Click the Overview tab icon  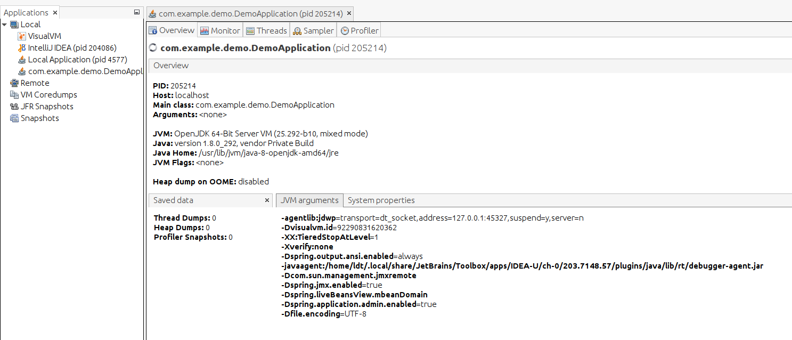pyautogui.click(x=153, y=30)
